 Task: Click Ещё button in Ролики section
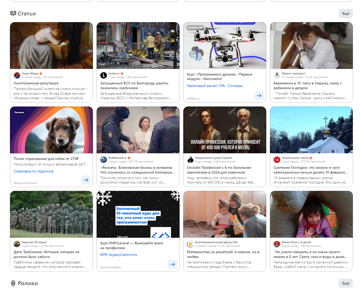pos(346,283)
